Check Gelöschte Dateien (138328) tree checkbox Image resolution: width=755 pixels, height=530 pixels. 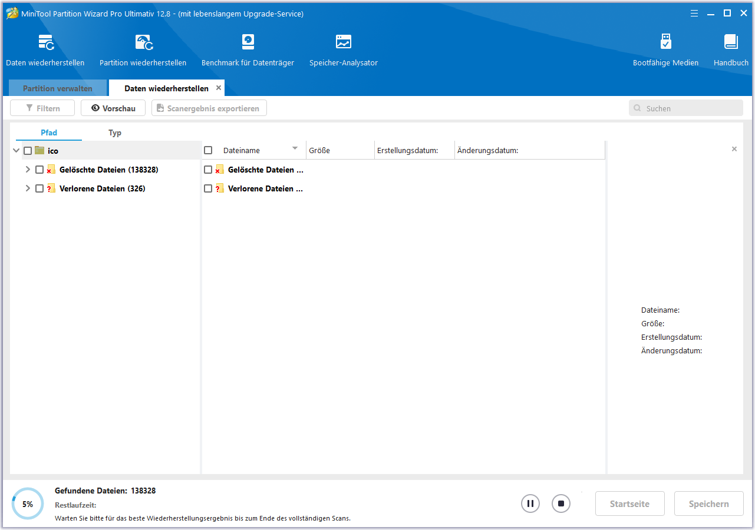coord(39,170)
